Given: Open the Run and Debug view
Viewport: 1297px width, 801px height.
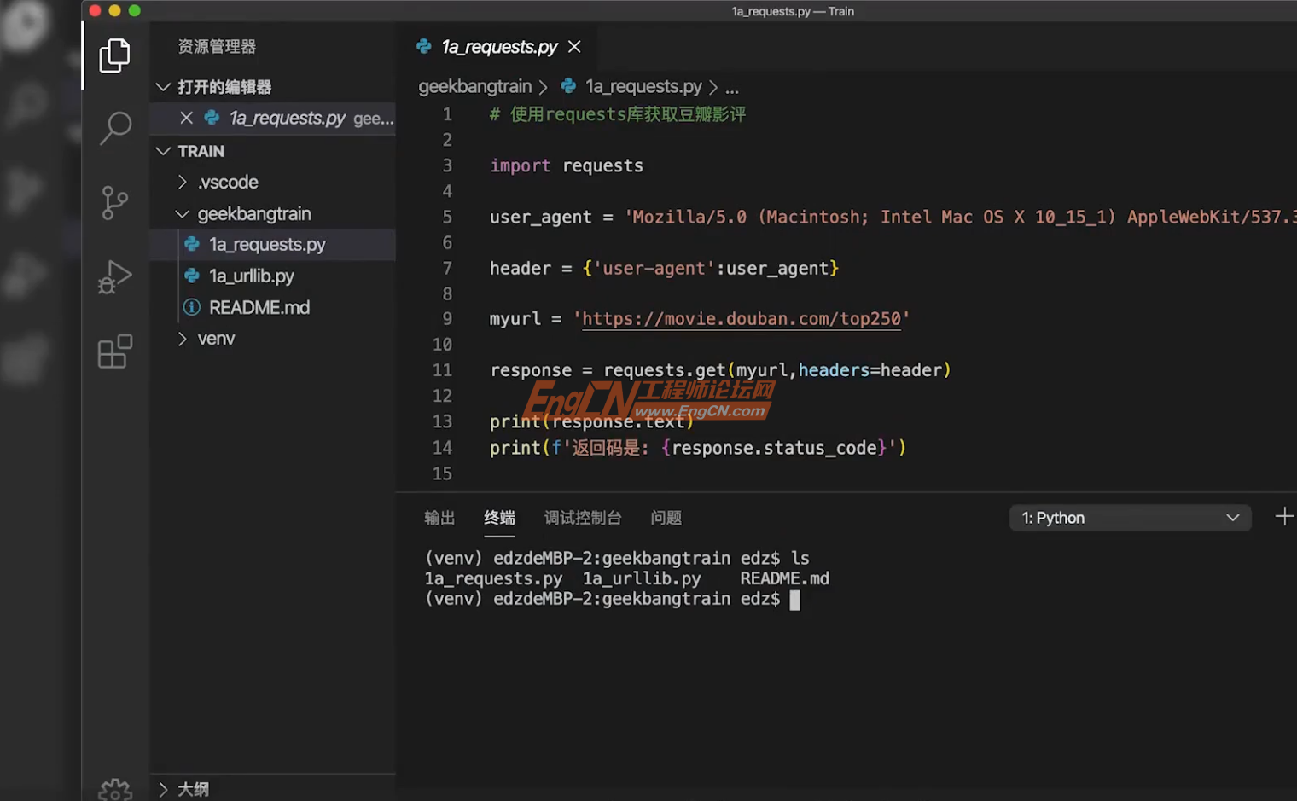Looking at the screenshot, I should click(x=115, y=276).
